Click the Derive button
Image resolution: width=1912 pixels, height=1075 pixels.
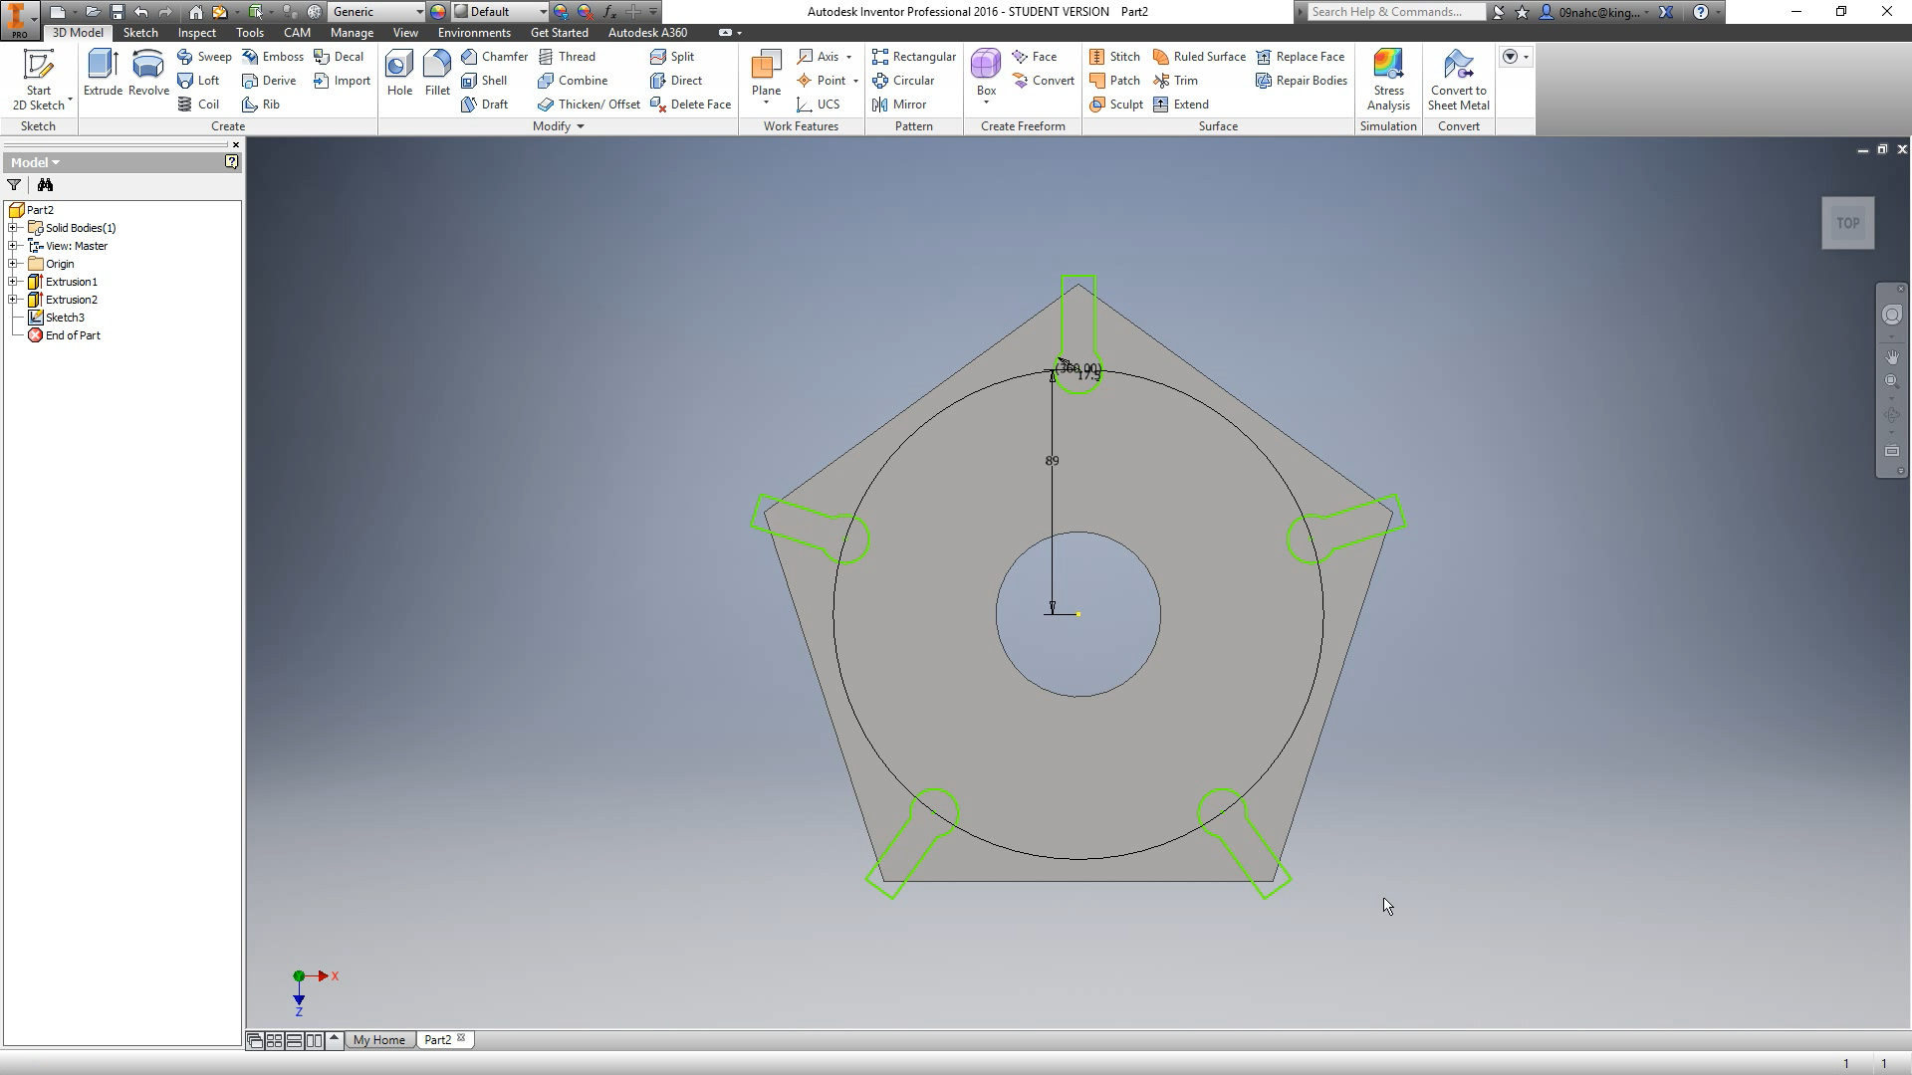tap(269, 81)
